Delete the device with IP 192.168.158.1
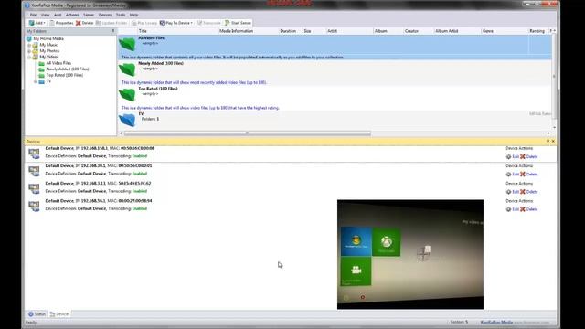Image resolution: width=585 pixels, height=329 pixels. coord(529,156)
